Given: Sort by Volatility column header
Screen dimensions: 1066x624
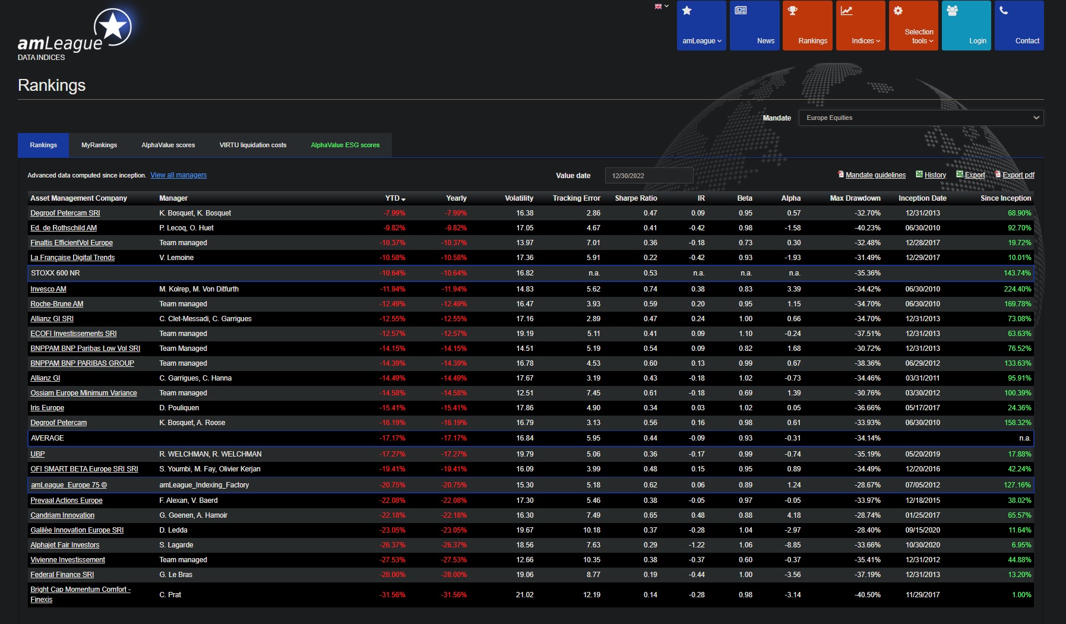Looking at the screenshot, I should [x=519, y=198].
